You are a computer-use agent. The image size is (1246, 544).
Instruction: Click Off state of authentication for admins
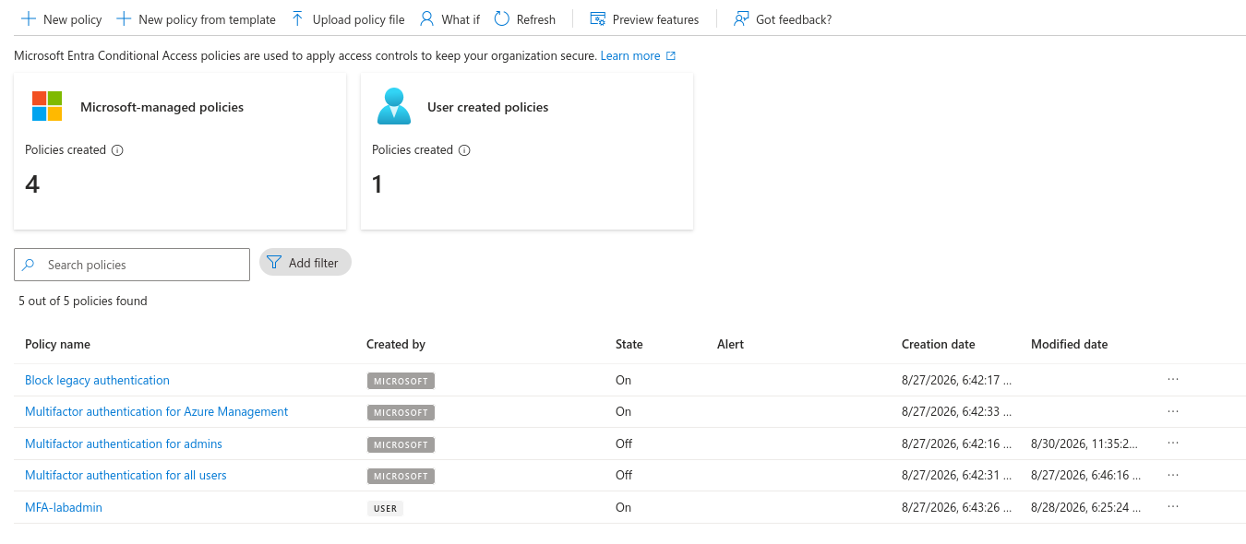pyautogui.click(x=624, y=443)
